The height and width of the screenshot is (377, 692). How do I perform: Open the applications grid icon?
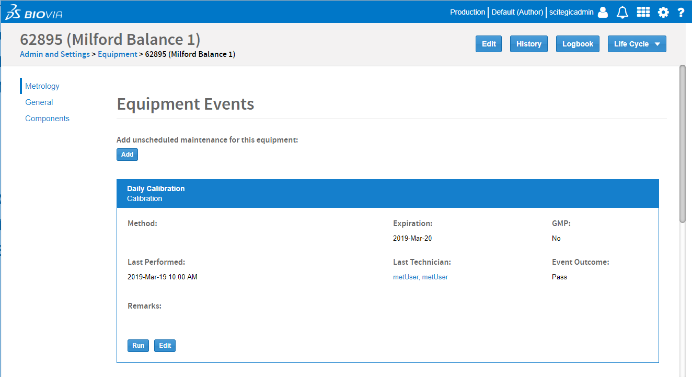pyautogui.click(x=643, y=13)
